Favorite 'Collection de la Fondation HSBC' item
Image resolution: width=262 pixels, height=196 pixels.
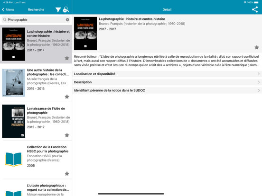pyautogui.click(x=67, y=173)
